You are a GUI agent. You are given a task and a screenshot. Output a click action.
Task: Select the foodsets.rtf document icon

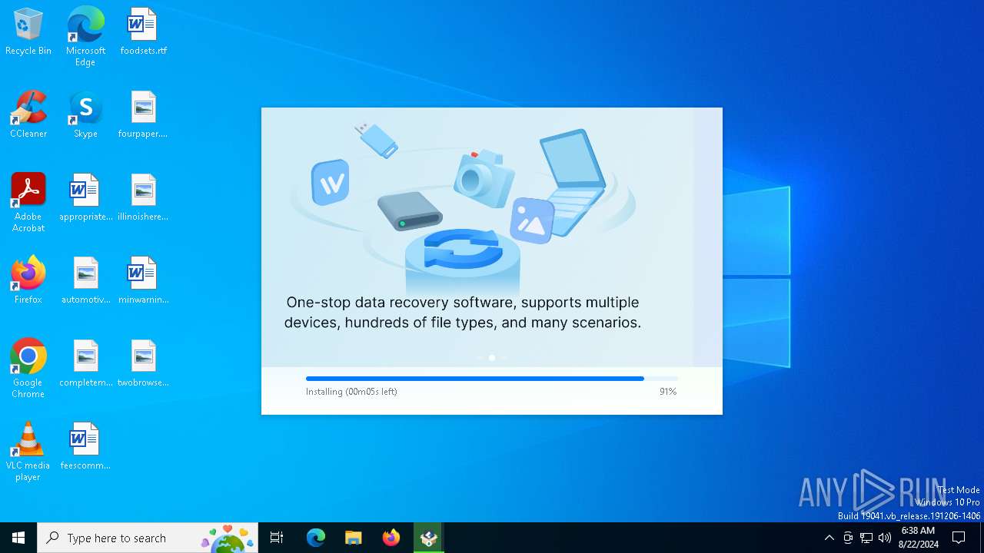143,32
